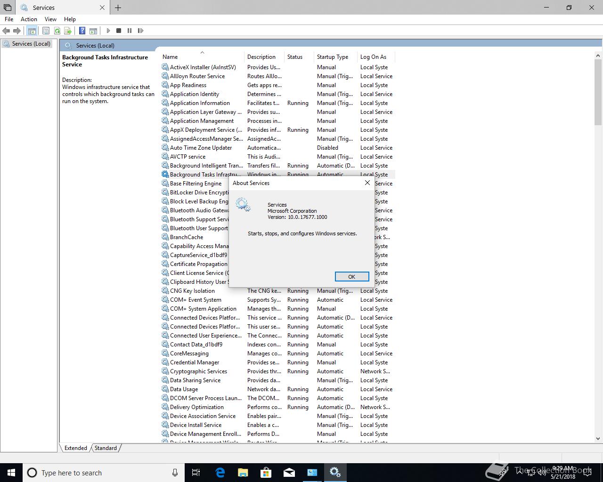Select Background Intelligent Transfer service name
The width and height of the screenshot is (603, 482).
206,166
